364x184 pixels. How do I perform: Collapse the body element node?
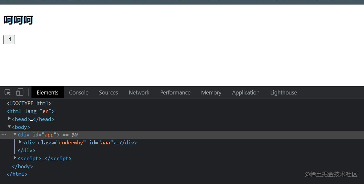coord(9,127)
